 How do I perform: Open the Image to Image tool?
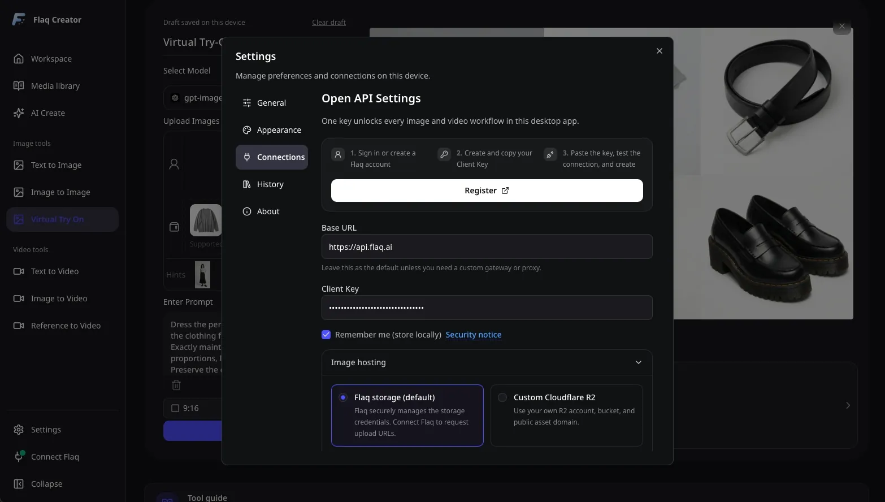pyautogui.click(x=62, y=192)
